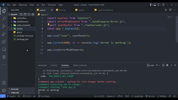Click Prettier status bar item
The height and width of the screenshot is (100, 178).
(162, 96)
